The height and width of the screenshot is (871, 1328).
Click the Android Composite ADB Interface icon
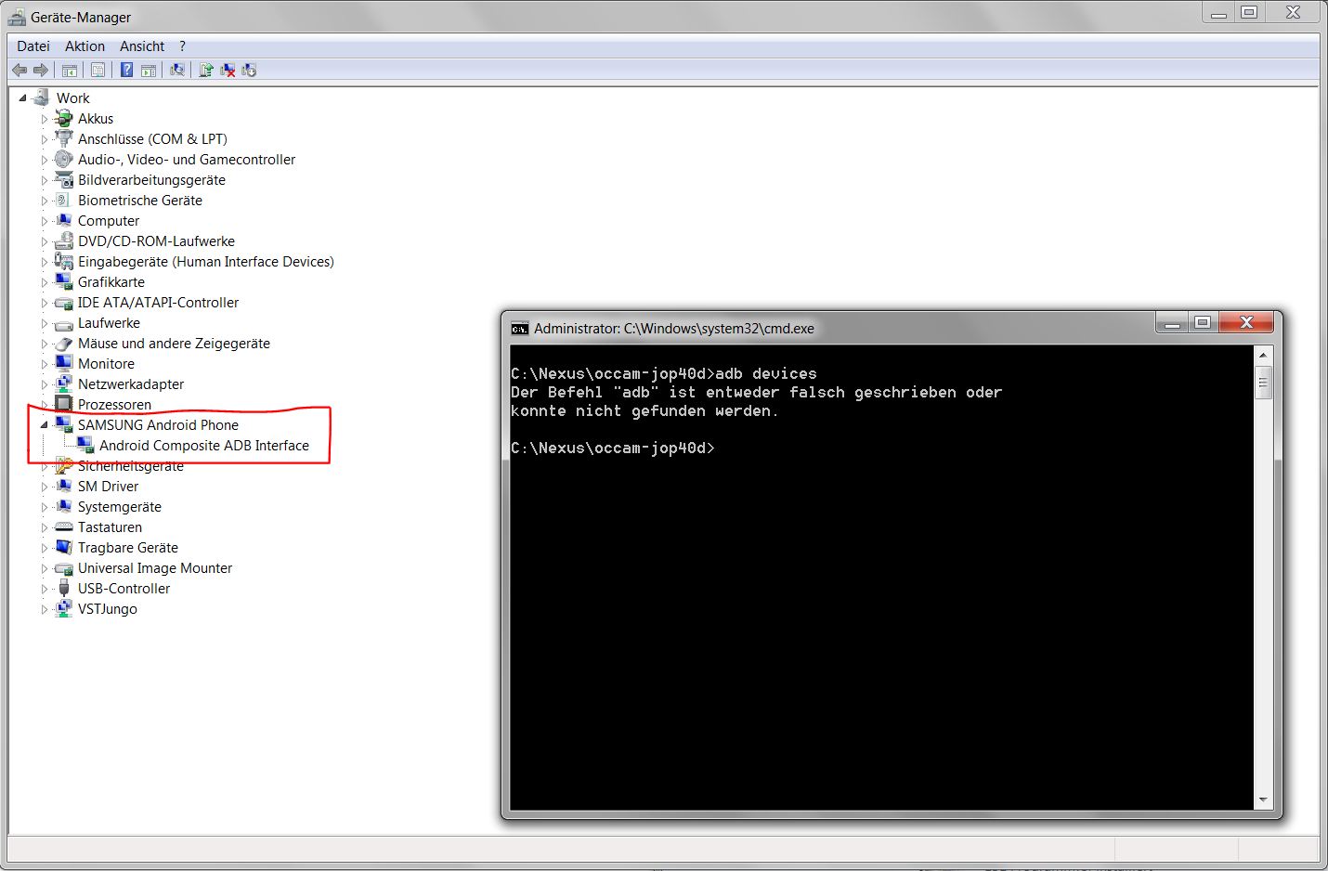tap(85, 445)
